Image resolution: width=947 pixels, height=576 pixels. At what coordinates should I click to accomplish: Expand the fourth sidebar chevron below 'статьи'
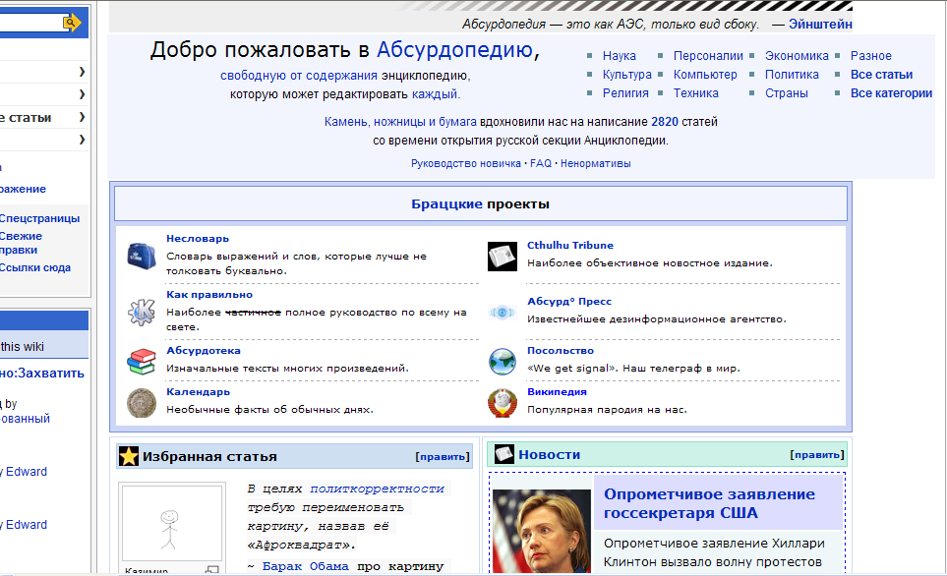[82, 141]
